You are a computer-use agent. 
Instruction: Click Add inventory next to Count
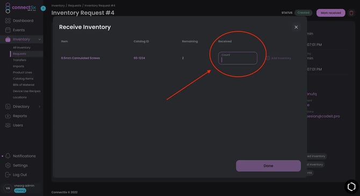click(x=278, y=59)
